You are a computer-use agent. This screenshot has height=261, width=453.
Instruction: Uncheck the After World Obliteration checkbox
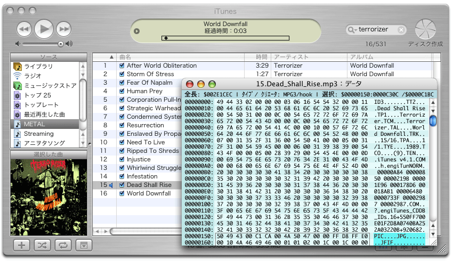click(x=122, y=66)
